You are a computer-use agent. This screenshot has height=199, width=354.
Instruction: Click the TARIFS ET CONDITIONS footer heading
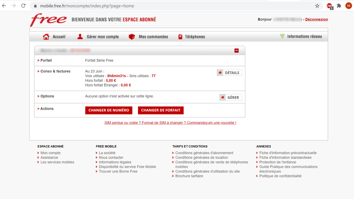[190, 147]
